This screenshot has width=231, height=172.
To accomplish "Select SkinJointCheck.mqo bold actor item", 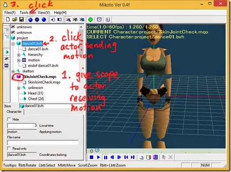I will tap(39, 76).
